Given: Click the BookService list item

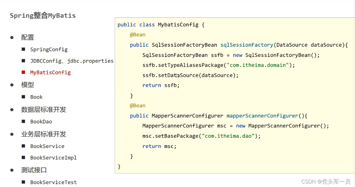Looking at the screenshot, I should tap(47, 146).
